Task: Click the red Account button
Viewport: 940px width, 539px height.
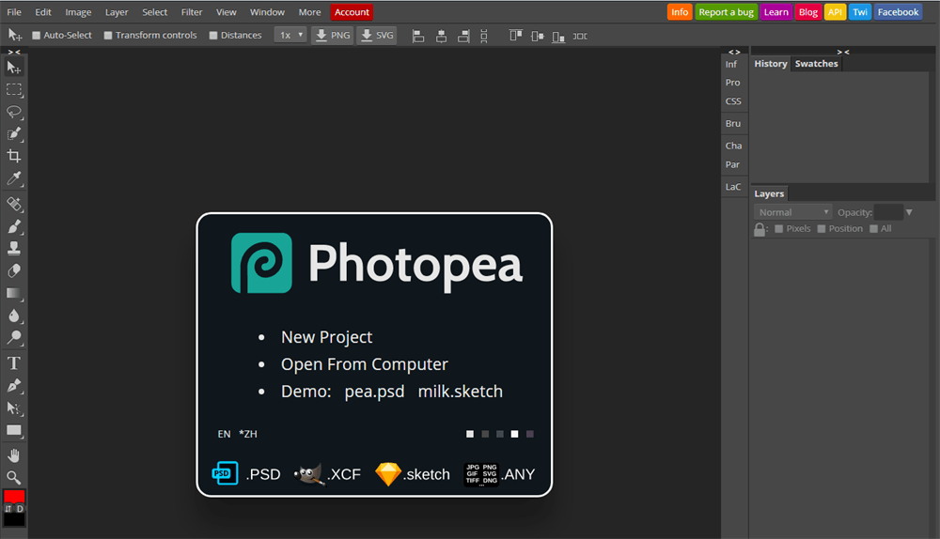Action: point(352,12)
